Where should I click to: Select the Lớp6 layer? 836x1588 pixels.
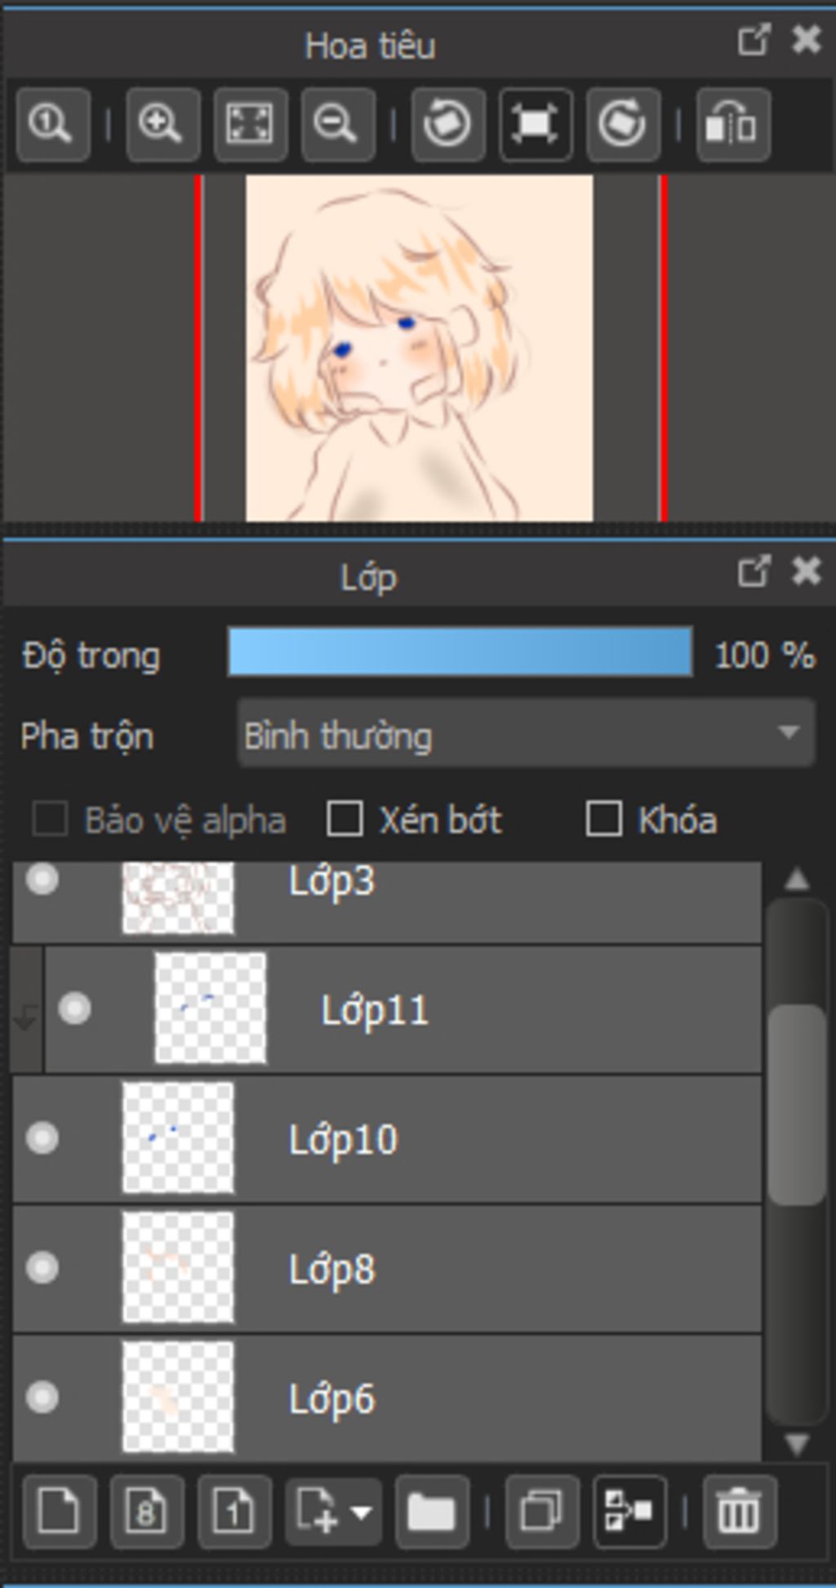click(x=490, y=1399)
